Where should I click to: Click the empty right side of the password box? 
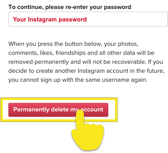(x=126, y=19)
